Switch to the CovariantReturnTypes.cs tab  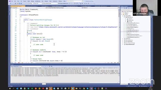pos(86,6)
